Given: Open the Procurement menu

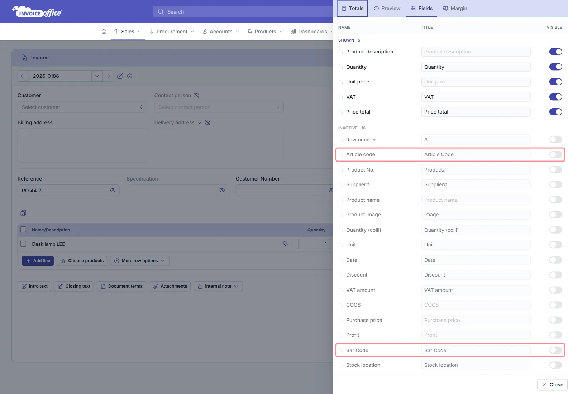Looking at the screenshot, I should [x=172, y=32].
